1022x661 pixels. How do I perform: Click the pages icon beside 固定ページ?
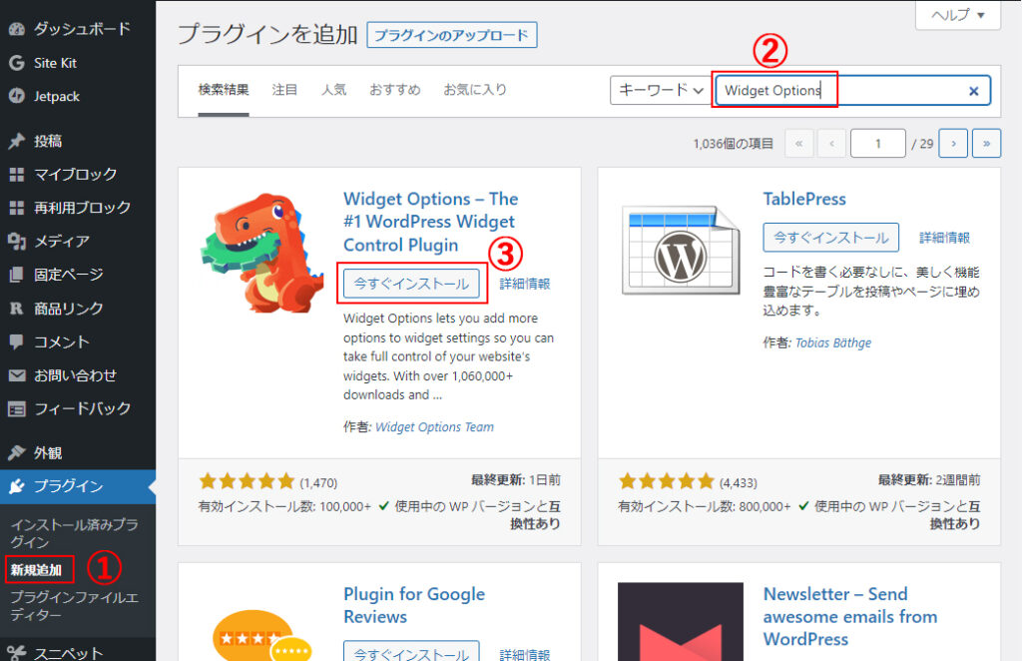pyautogui.click(x=17, y=275)
